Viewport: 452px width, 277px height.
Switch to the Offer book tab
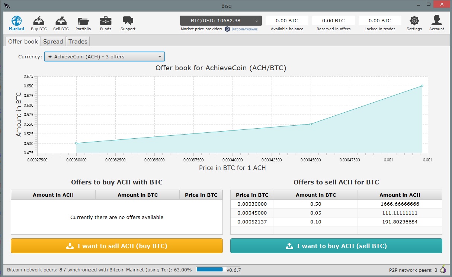(x=23, y=41)
